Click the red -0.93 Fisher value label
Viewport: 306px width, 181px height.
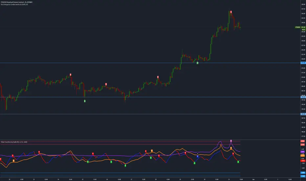303,161
